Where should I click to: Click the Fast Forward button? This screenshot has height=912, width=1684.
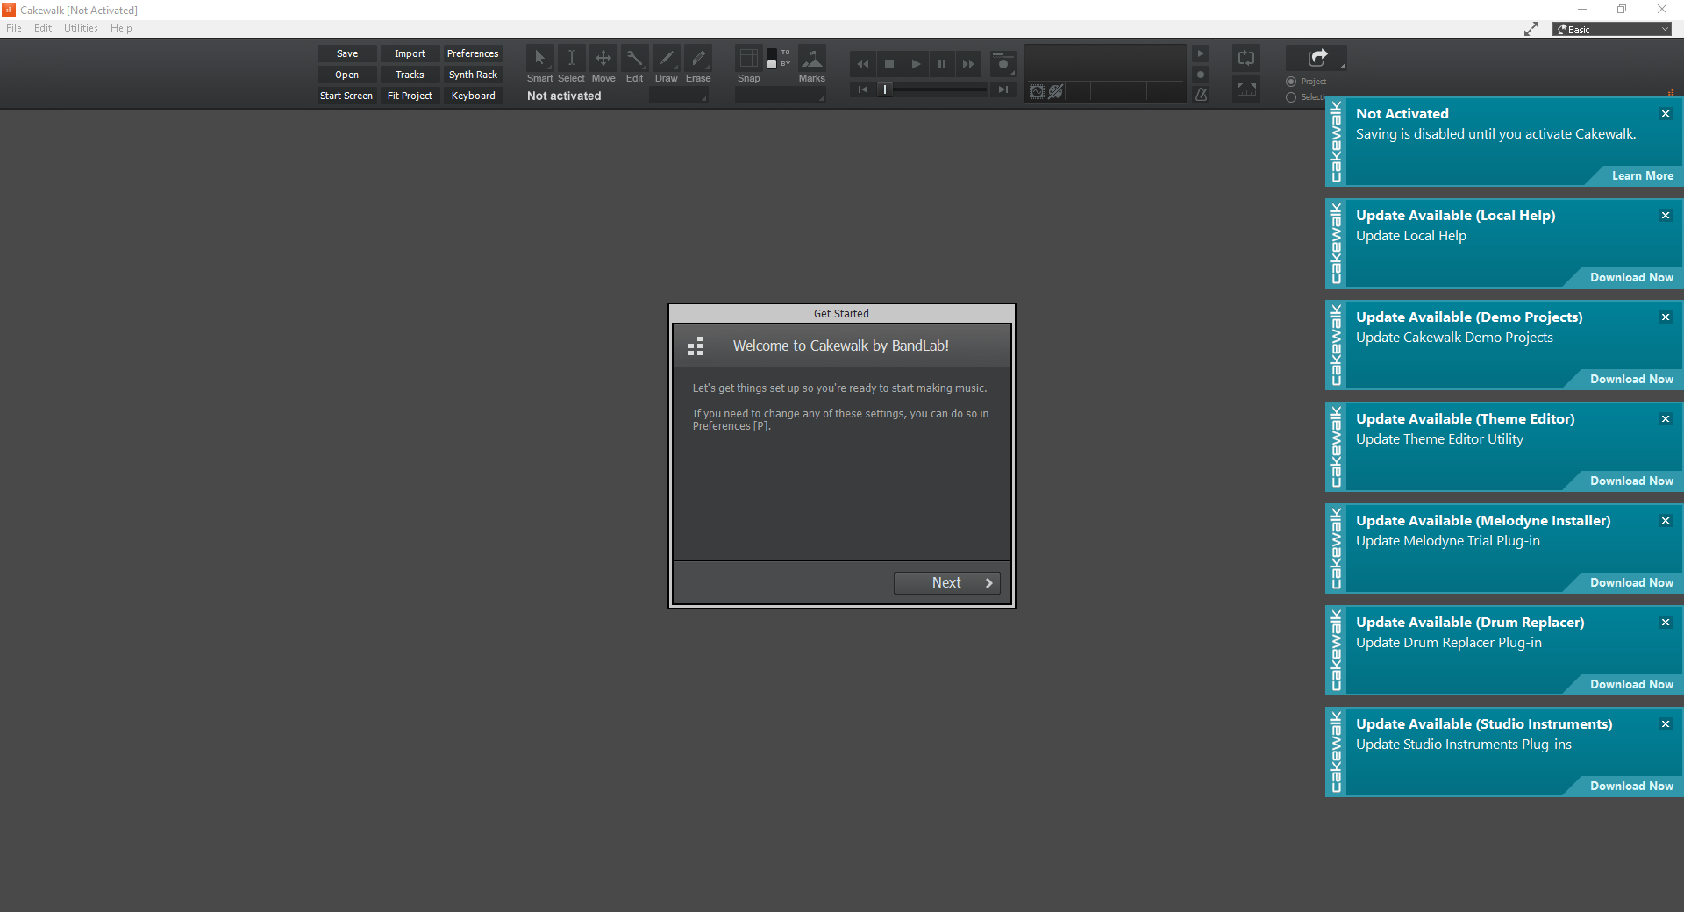(x=968, y=64)
